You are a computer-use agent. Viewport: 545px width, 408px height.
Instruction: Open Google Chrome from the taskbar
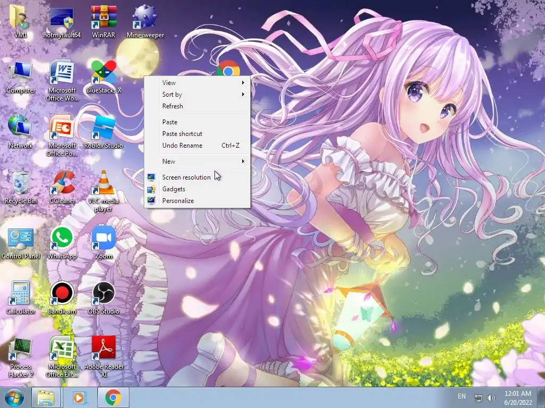coord(113,397)
